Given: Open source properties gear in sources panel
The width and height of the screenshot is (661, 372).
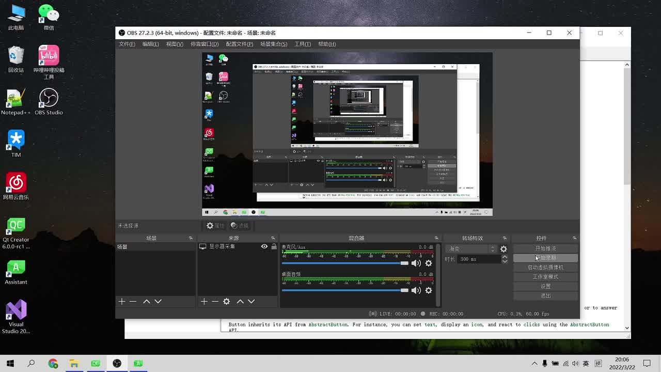Looking at the screenshot, I should pos(226,301).
